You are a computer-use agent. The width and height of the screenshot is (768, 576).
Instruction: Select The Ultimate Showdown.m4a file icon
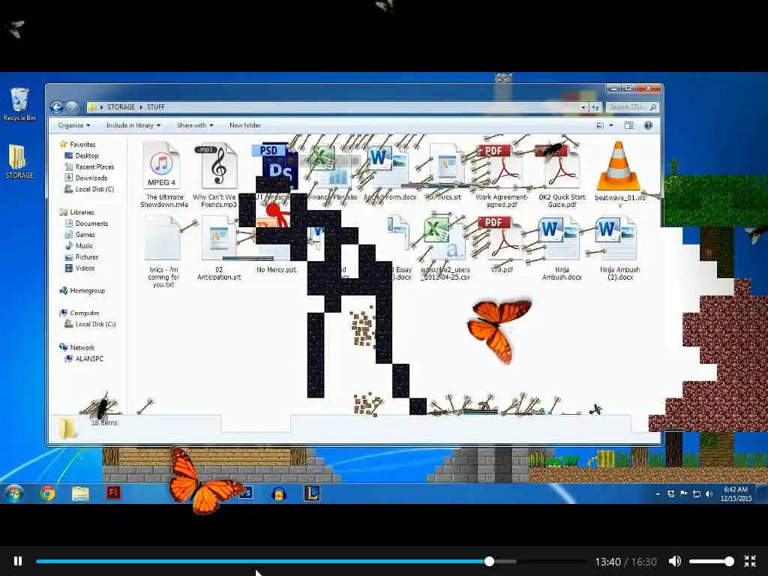click(x=162, y=166)
